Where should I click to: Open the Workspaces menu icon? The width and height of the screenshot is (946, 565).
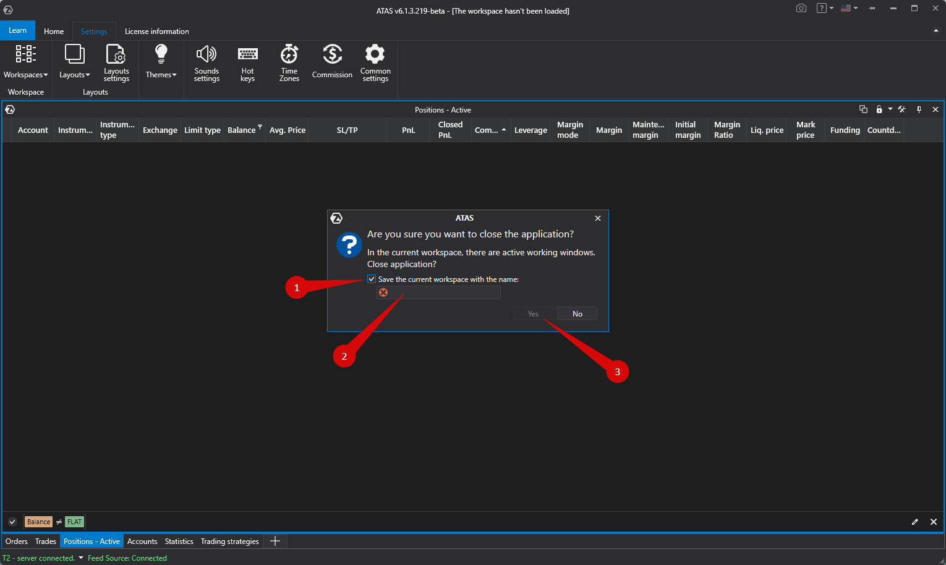25,54
